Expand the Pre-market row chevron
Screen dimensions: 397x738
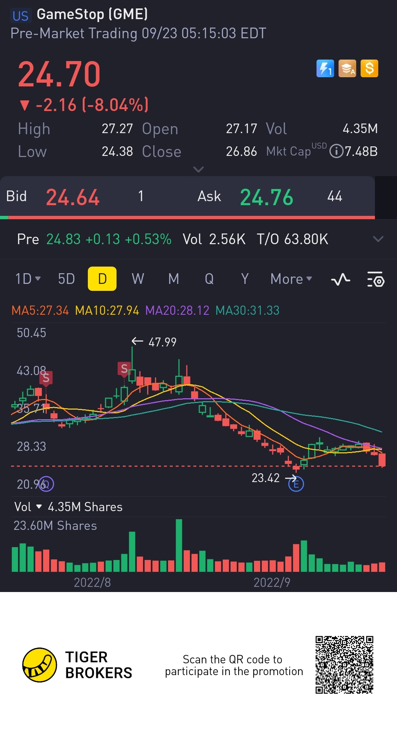pos(378,239)
